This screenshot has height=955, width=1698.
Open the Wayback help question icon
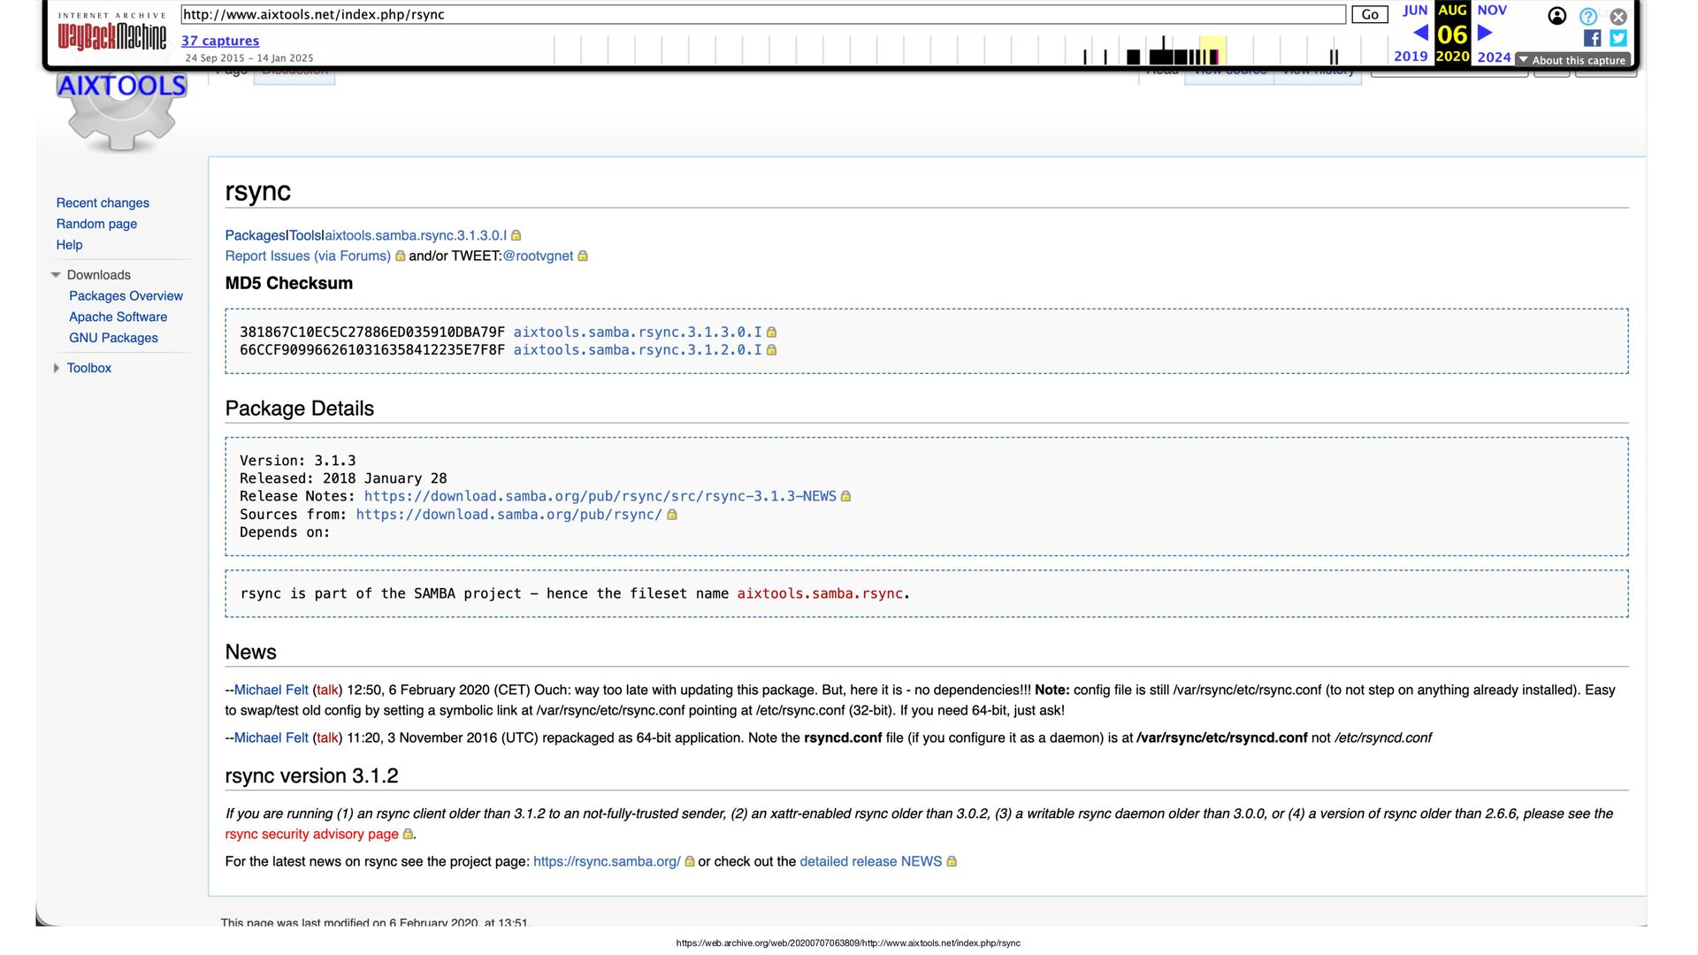pyautogui.click(x=1587, y=16)
